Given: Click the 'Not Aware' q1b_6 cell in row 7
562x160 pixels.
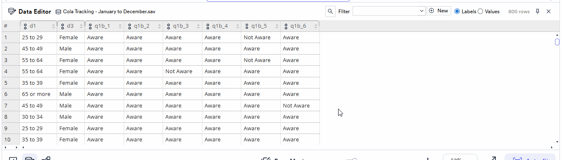Looking at the screenshot, I should (300, 105).
